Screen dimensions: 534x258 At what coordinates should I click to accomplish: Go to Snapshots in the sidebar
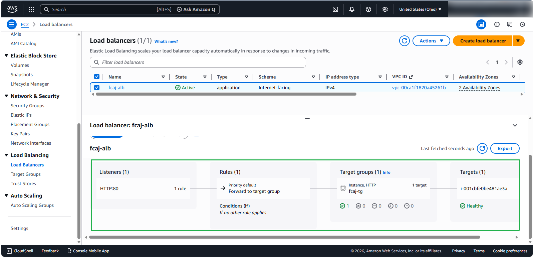click(22, 75)
